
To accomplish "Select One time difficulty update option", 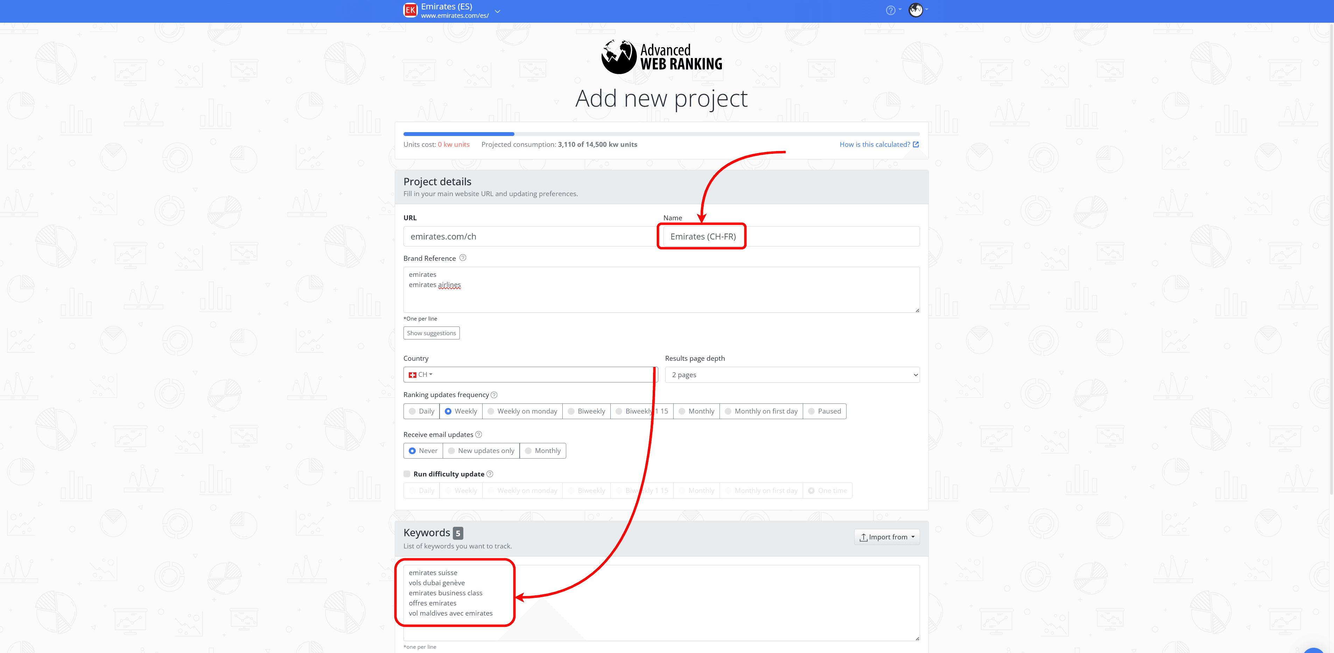I will [828, 490].
